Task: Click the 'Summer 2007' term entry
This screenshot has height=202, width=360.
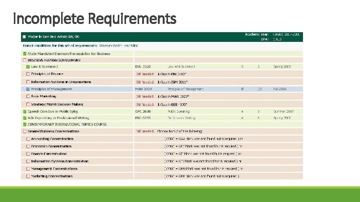Action: point(283,111)
